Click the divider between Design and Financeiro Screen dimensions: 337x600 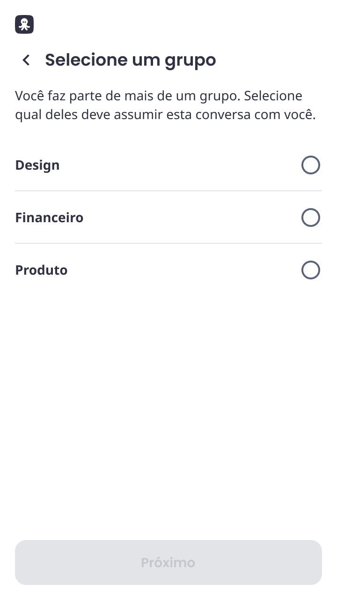pos(168,191)
